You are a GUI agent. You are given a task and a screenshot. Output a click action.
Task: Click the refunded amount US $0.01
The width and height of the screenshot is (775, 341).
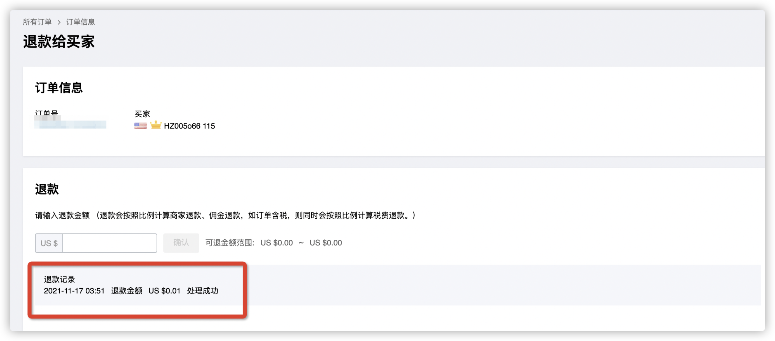click(164, 291)
